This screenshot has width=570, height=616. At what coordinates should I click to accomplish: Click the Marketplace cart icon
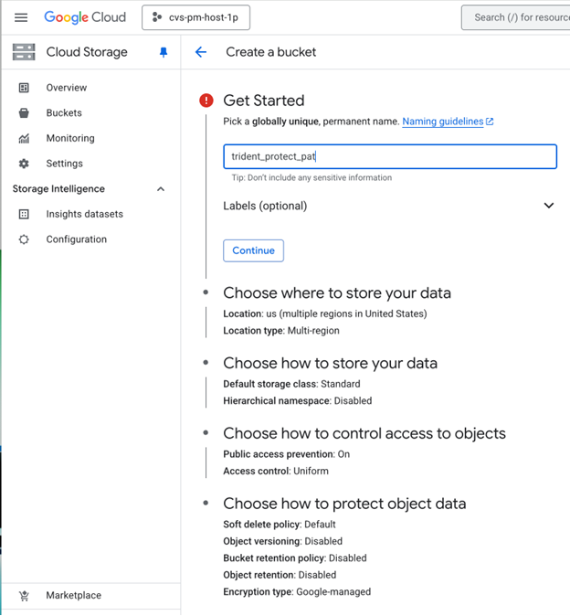coord(25,596)
